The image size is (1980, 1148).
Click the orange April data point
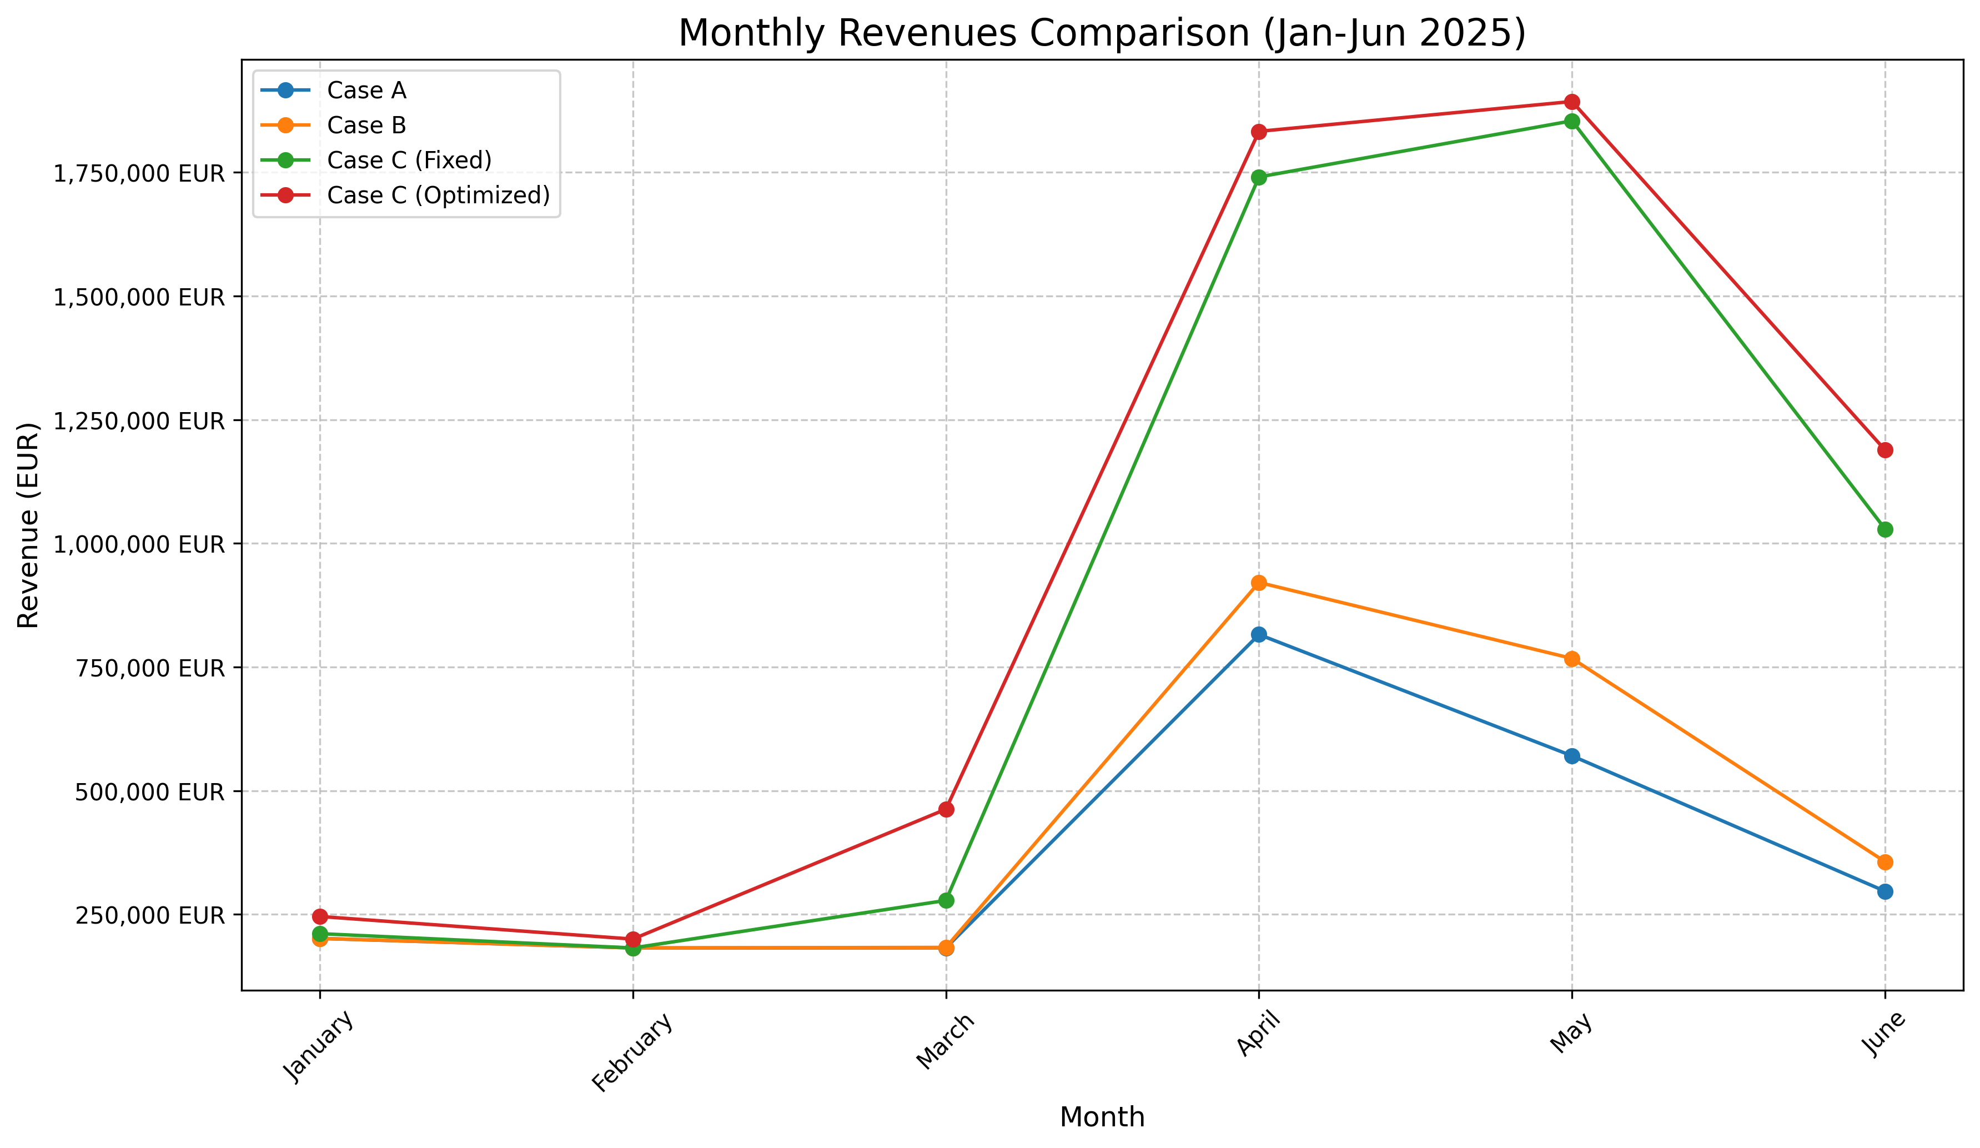tap(1259, 582)
